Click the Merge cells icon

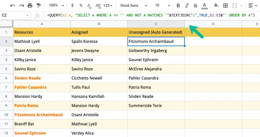click(234, 6)
